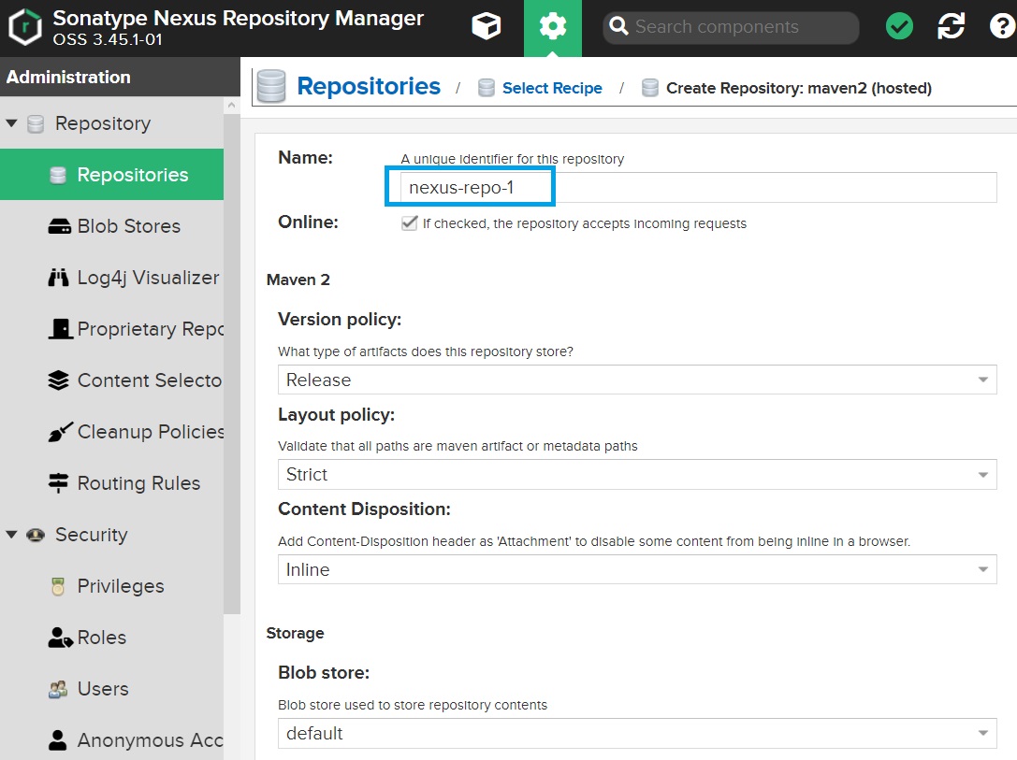Screen dimensions: 1017x760
Task: Click the Nexus hexagon logo
Action: [25, 27]
